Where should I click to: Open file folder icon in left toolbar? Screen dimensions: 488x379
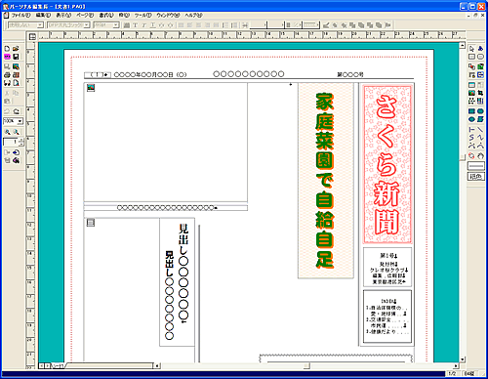(16, 48)
